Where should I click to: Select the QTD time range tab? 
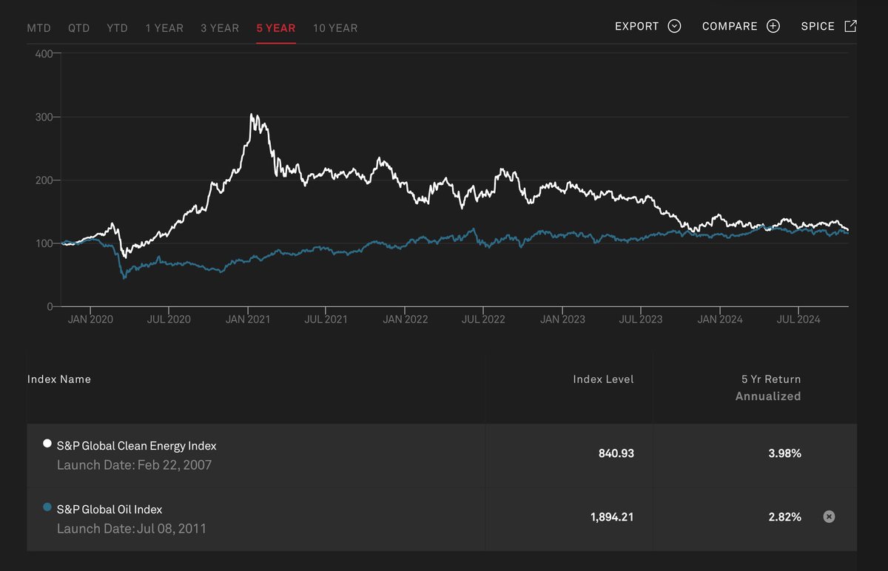pos(79,28)
